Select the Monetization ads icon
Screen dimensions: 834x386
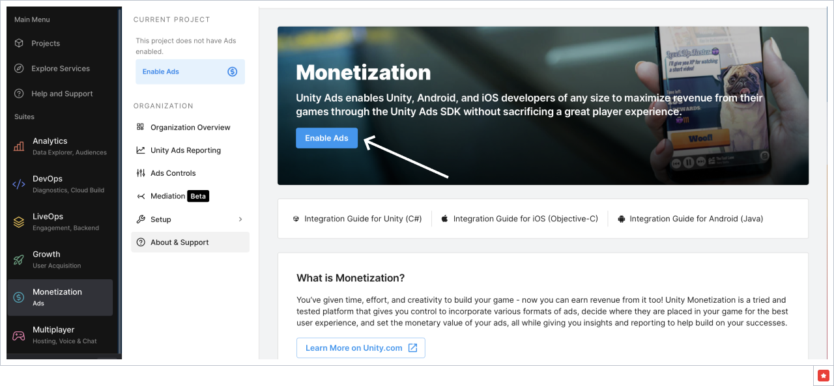pyautogui.click(x=18, y=297)
